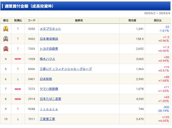Viewport: 172px width, 128px height.
Task: Click the 前日比 column header
Action: point(158,20)
